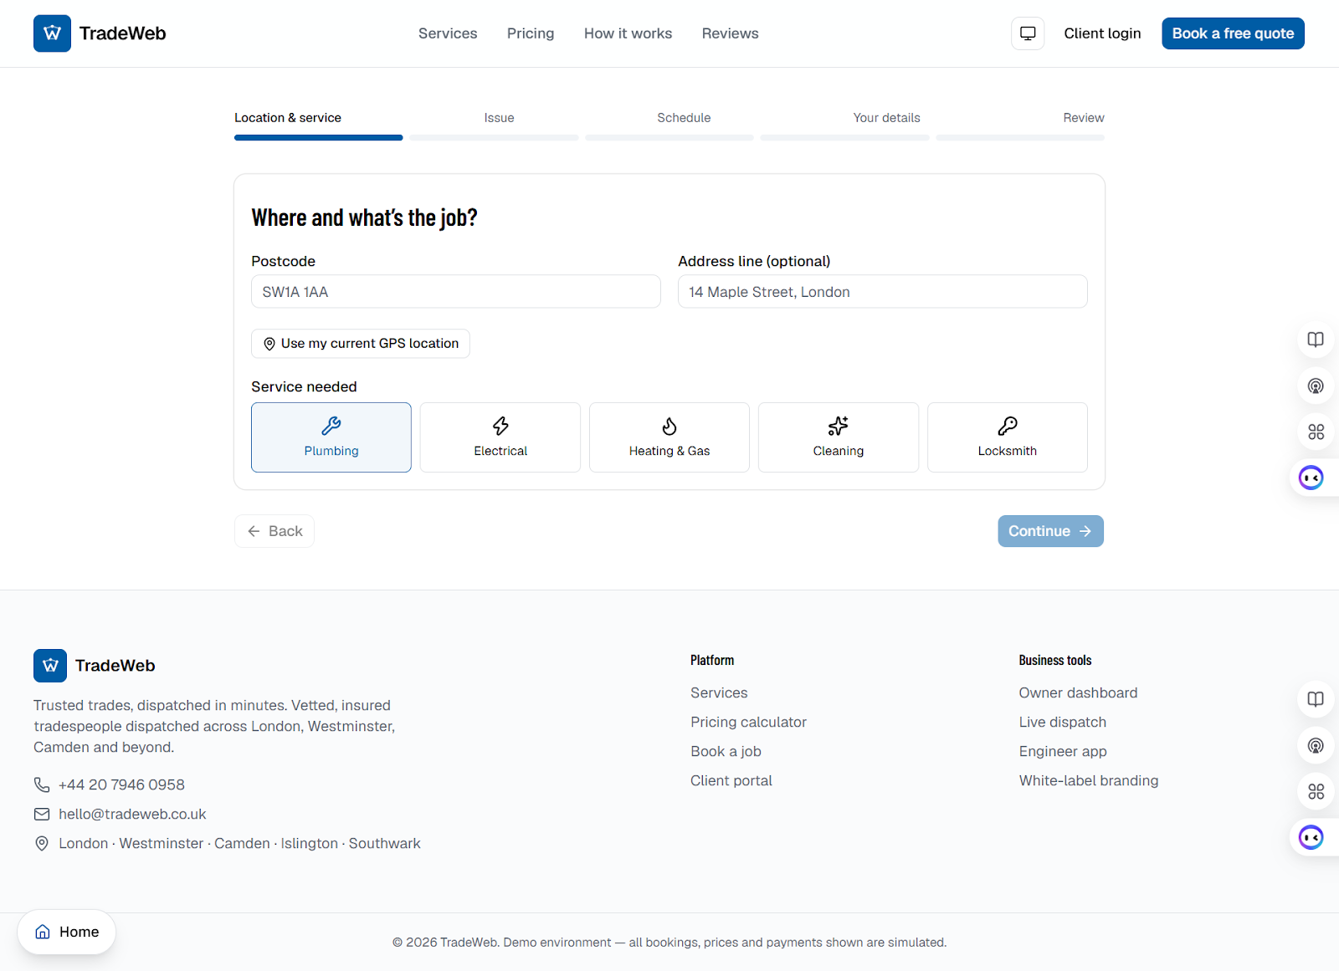
Task: Choose Heating & Gas service
Action: 669,437
